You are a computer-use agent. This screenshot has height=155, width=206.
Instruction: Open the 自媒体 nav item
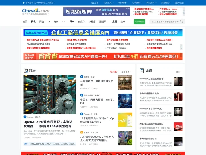[82, 22]
